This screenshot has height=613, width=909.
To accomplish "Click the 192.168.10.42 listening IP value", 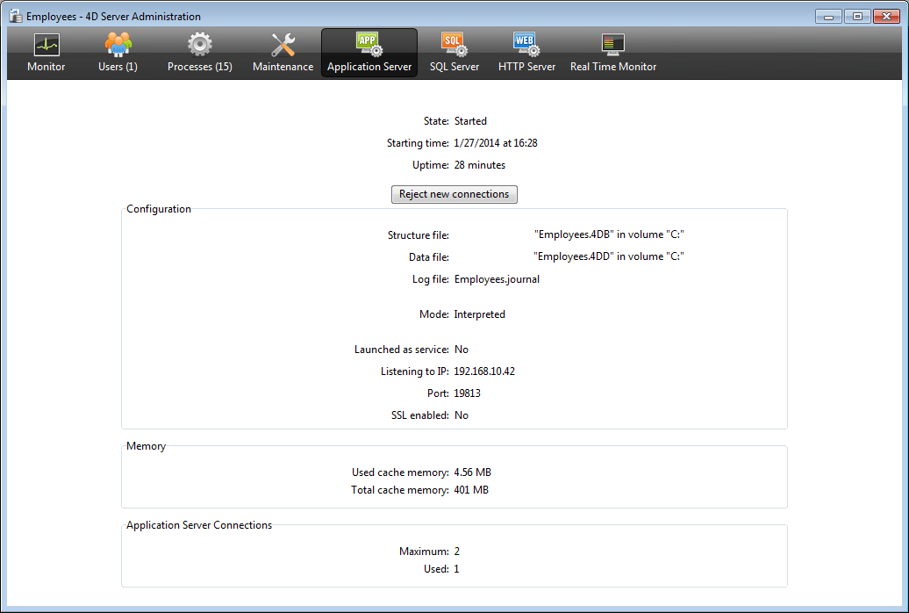I will click(484, 371).
